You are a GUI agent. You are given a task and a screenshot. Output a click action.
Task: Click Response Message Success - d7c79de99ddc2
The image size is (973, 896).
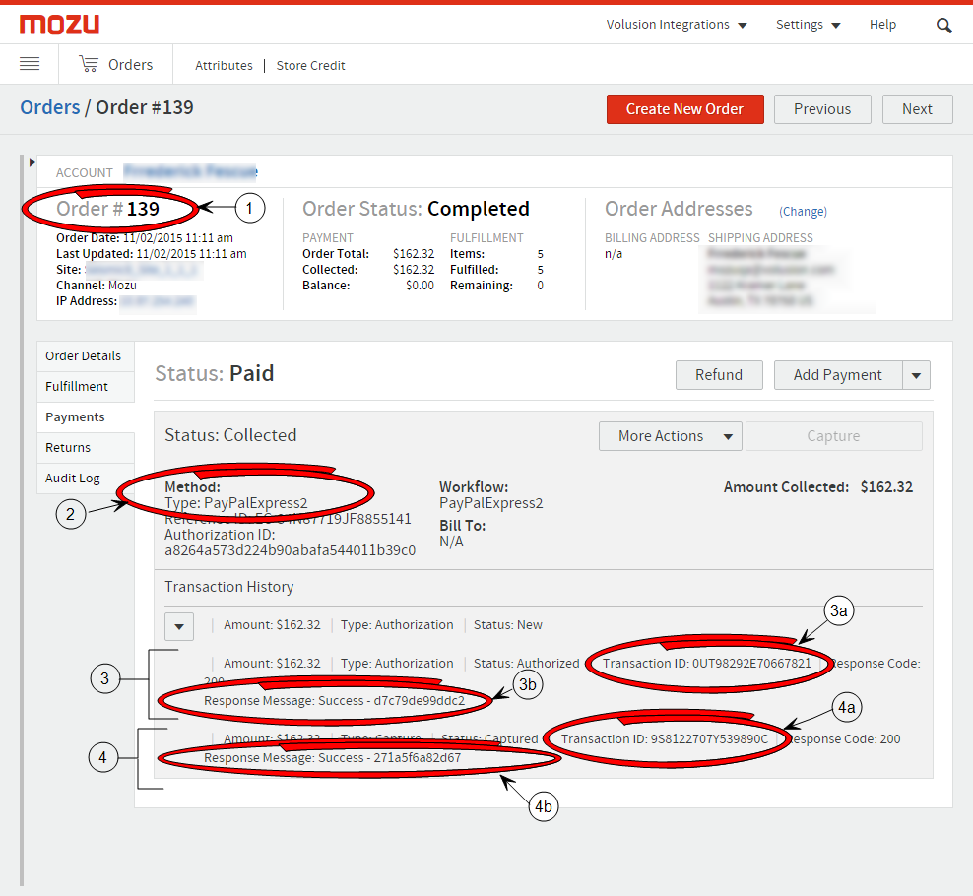(x=335, y=700)
